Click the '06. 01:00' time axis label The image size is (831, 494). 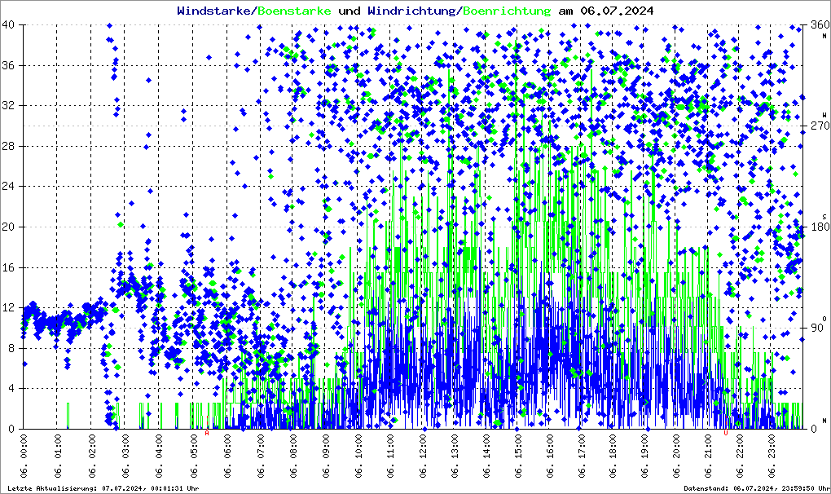57,456
